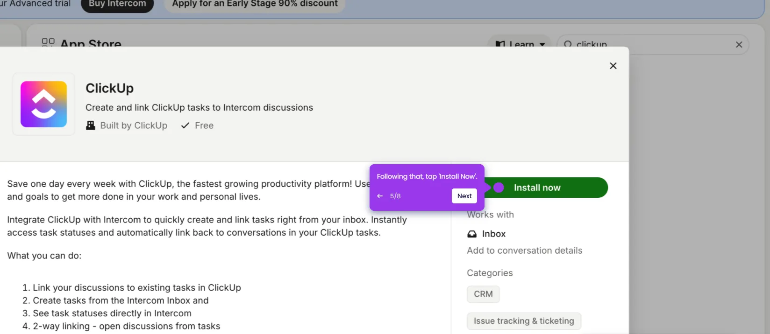This screenshot has height=334, width=770.
Task: Click the 5/8 step counter
Action: (x=395, y=196)
